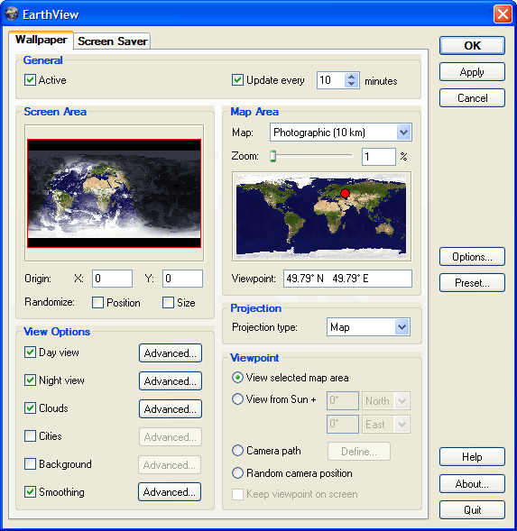Toggle the Active checkbox
The width and height of the screenshot is (517, 531).
(x=30, y=80)
